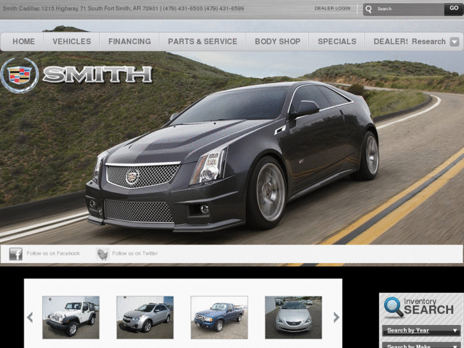Open the silver Chevrolet SUV thumbnail
The height and width of the screenshot is (348, 464).
pos(145,317)
